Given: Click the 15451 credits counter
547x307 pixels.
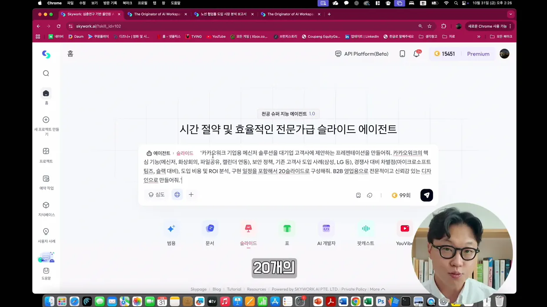Looking at the screenshot, I should tap(444, 54).
